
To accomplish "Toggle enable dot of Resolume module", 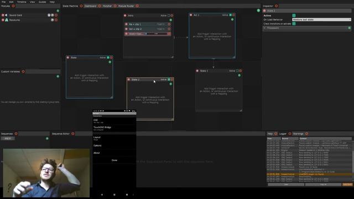I will coord(3,20).
